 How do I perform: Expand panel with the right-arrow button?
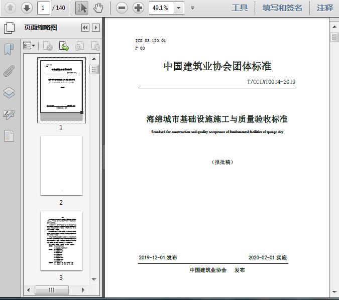click(x=95, y=28)
